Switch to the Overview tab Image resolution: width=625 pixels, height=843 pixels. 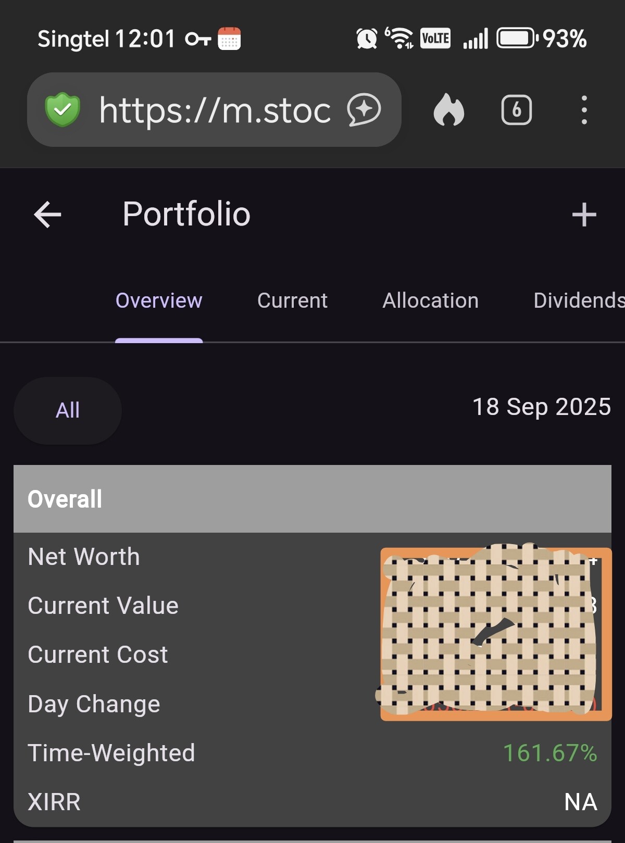click(x=159, y=300)
